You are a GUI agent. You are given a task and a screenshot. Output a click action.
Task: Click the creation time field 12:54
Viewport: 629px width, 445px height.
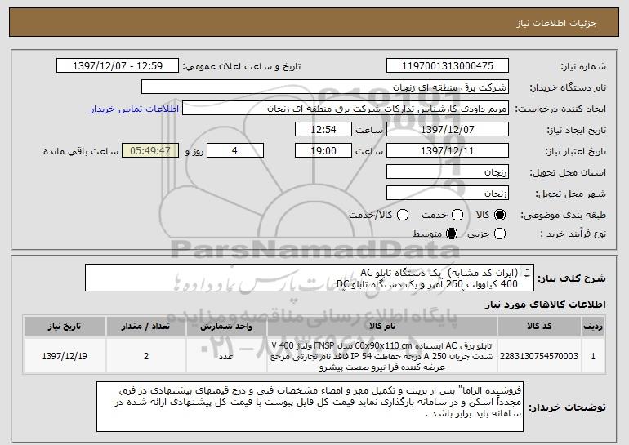point(323,130)
